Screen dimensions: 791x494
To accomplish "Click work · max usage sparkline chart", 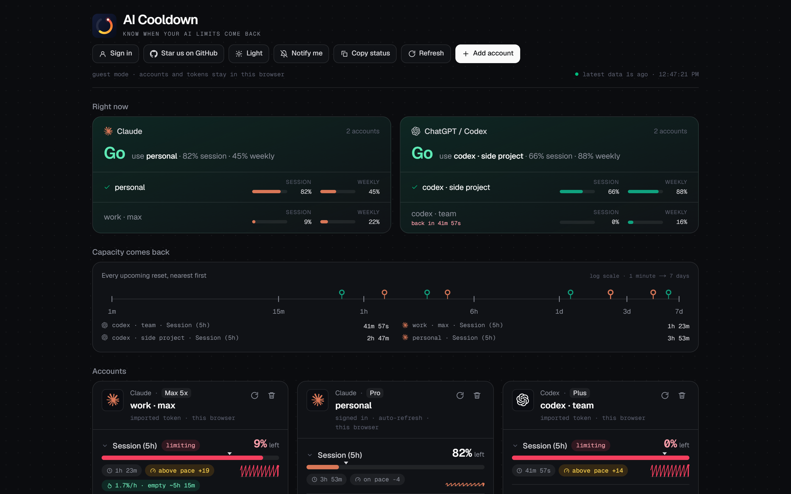I will (x=260, y=471).
